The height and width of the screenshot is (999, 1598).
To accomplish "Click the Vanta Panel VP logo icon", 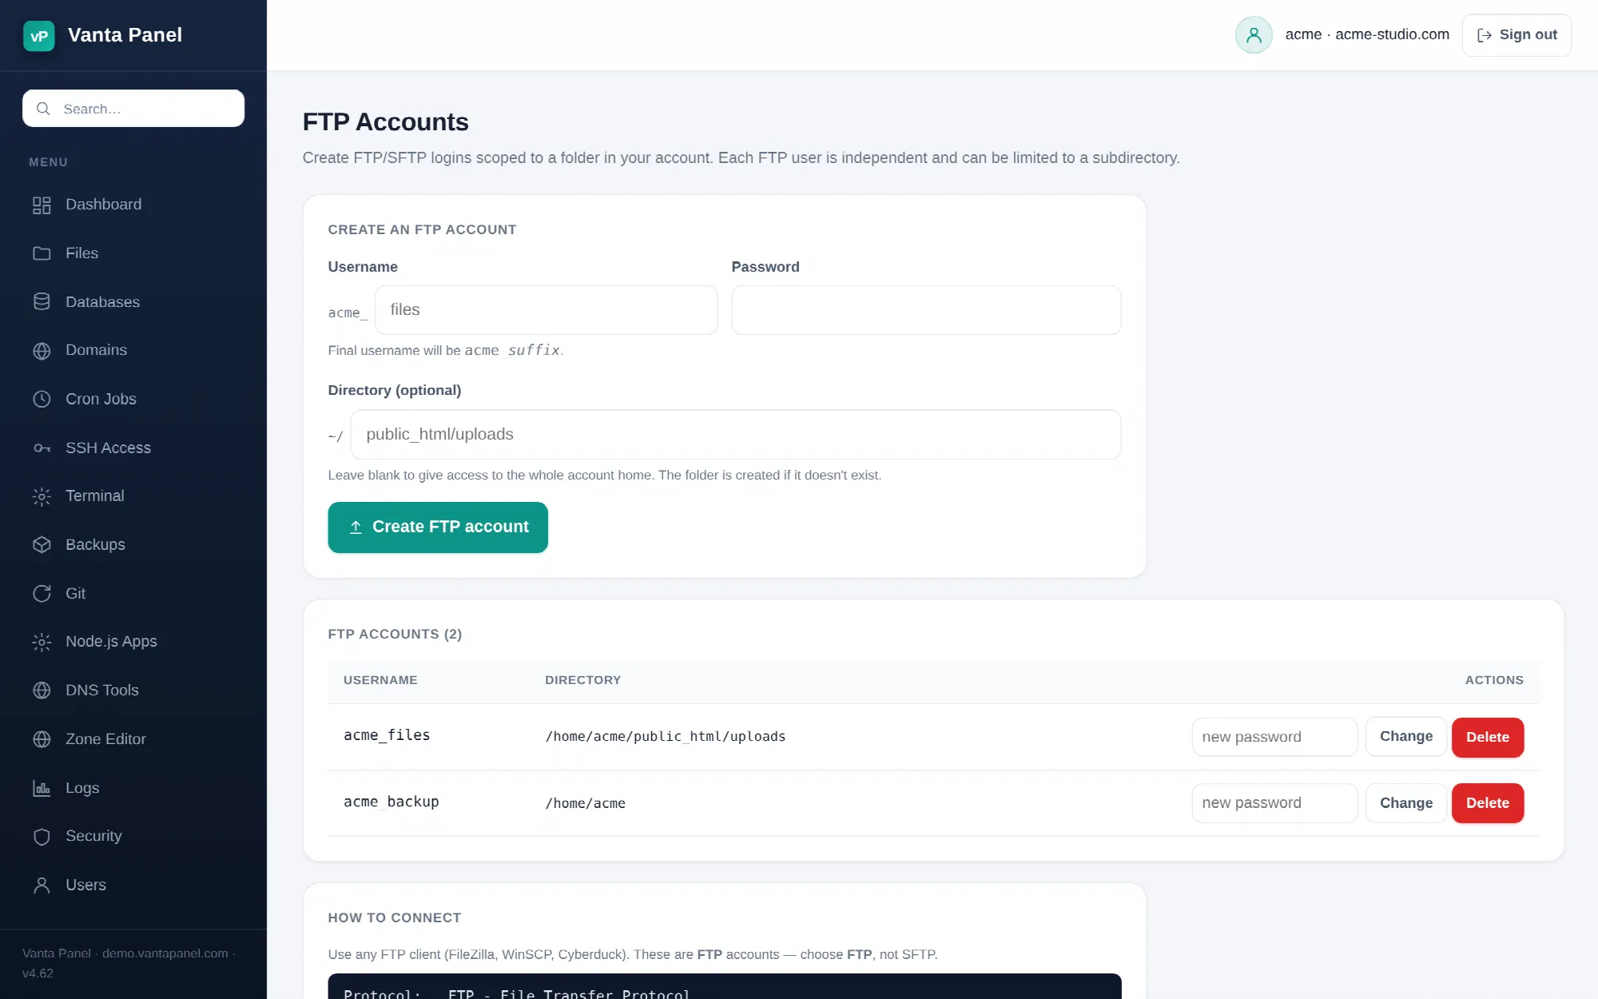I will (38, 36).
